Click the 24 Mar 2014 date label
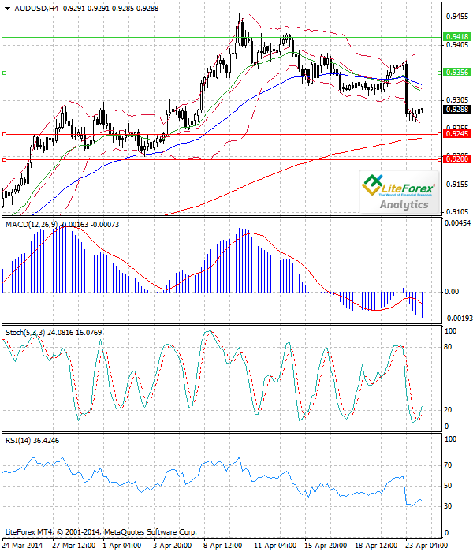 tap(24, 545)
